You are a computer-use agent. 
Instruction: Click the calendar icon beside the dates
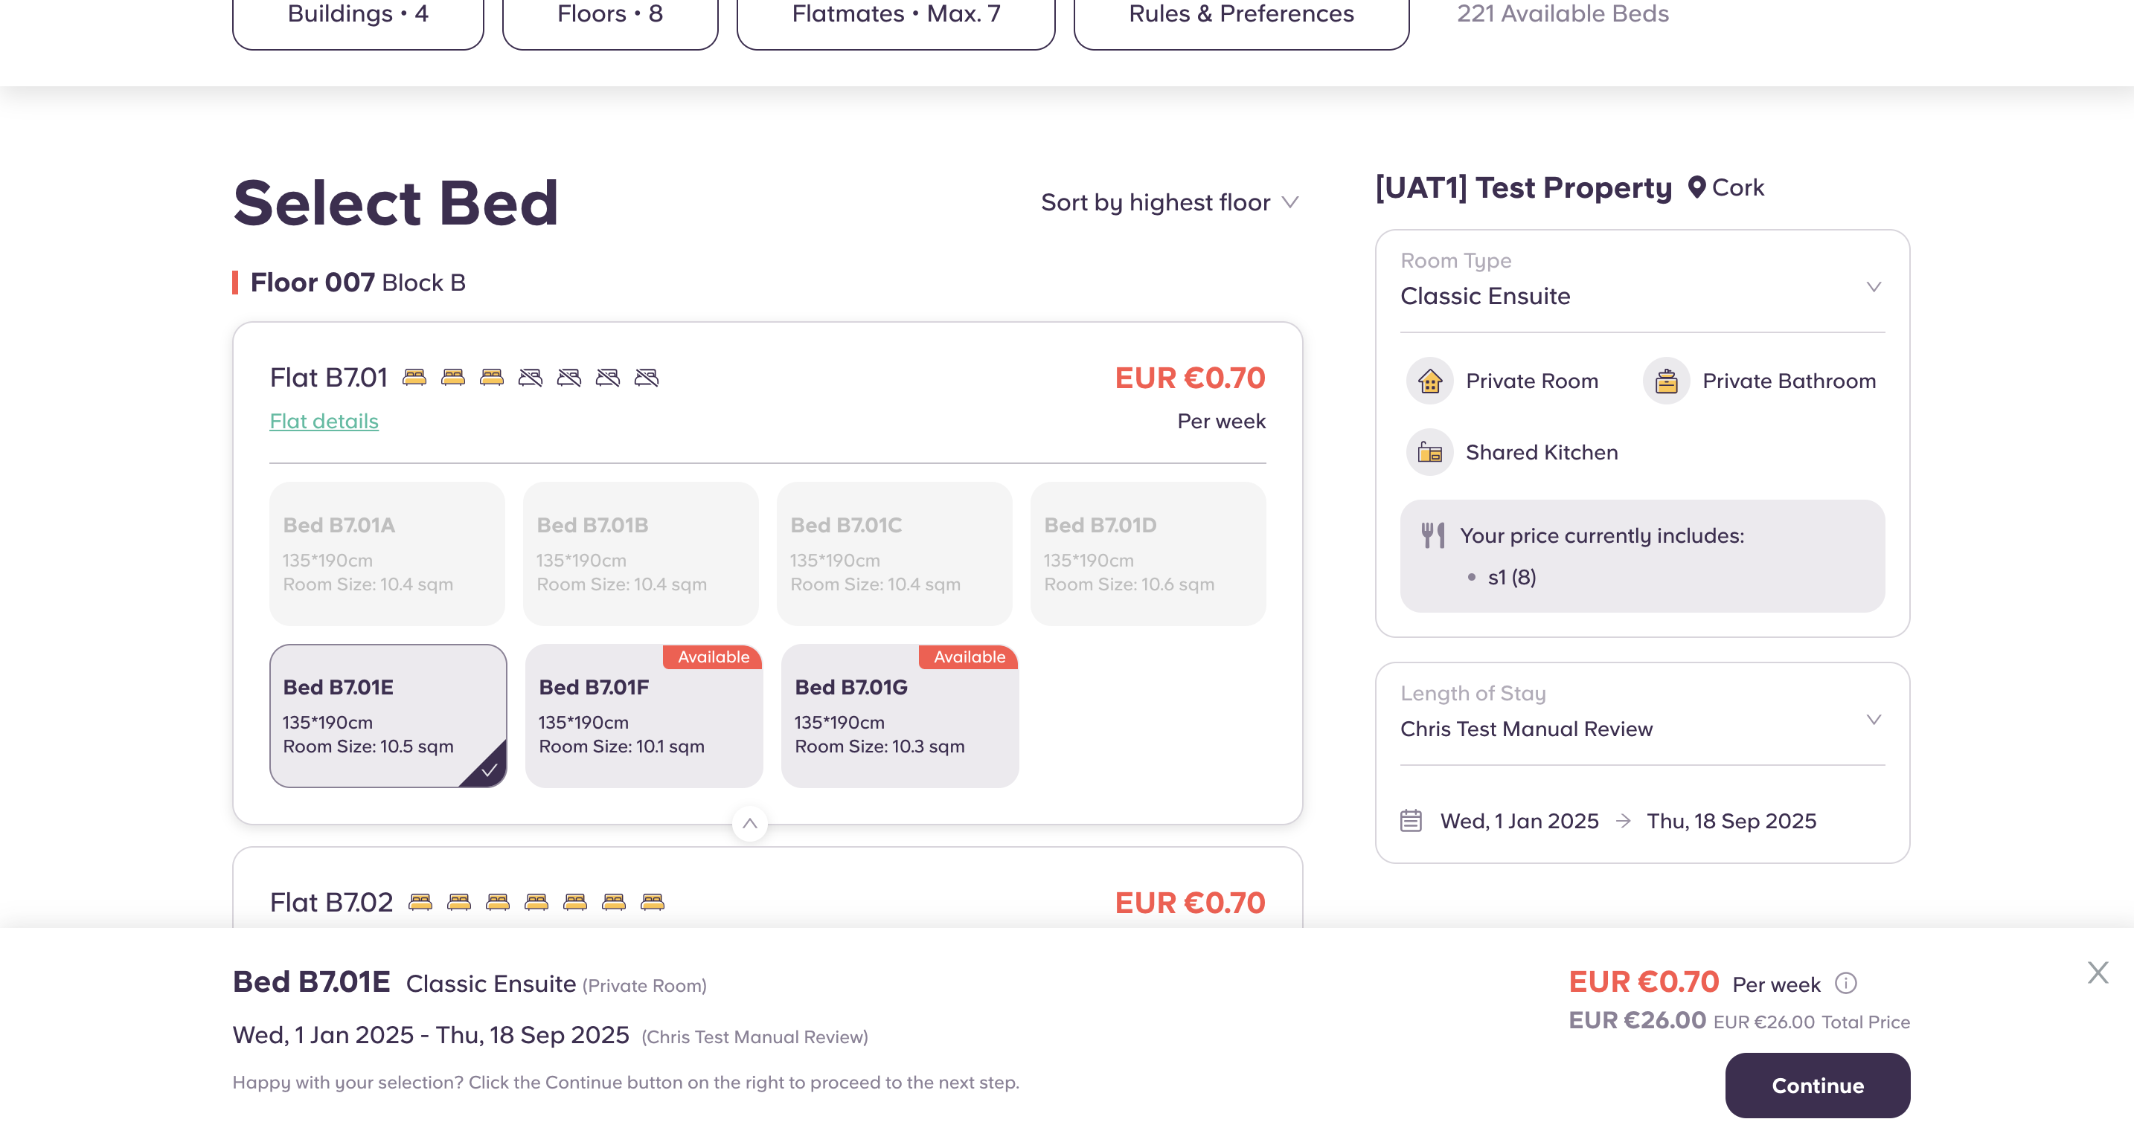click(x=1411, y=820)
